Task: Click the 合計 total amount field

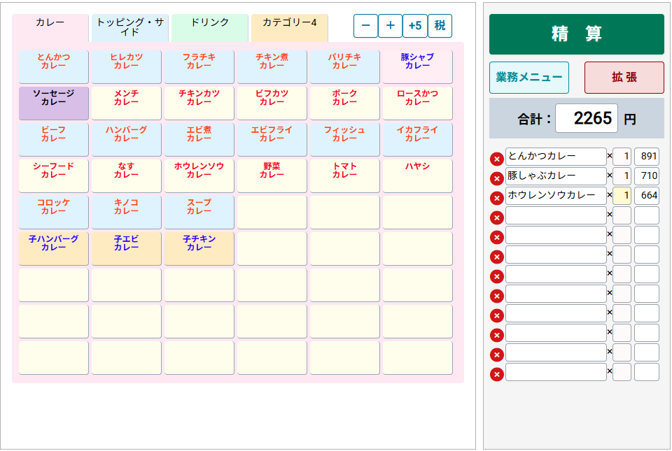Action: (586, 117)
